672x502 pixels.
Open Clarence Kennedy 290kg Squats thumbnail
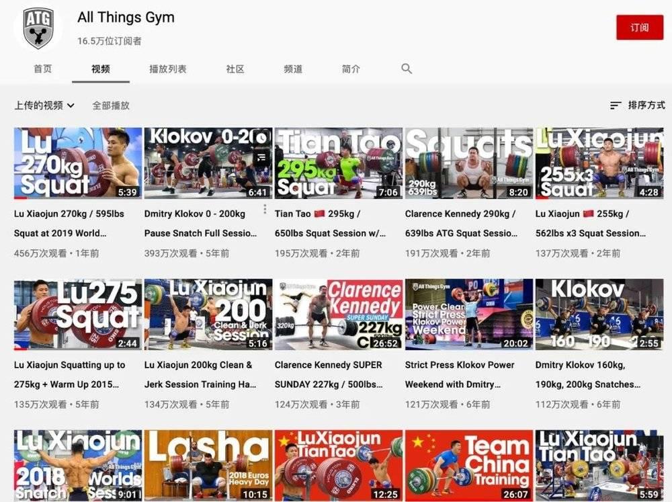[468, 163]
